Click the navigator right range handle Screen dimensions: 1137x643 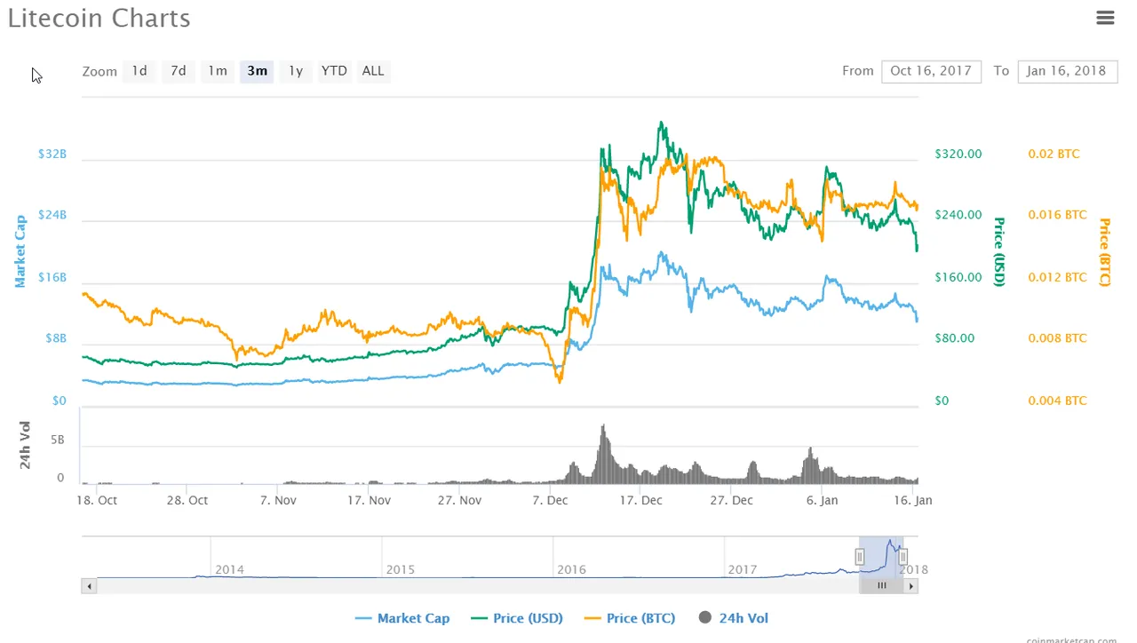[x=902, y=557]
